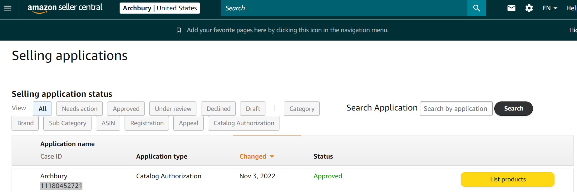Click the black Search application button

[x=513, y=109]
